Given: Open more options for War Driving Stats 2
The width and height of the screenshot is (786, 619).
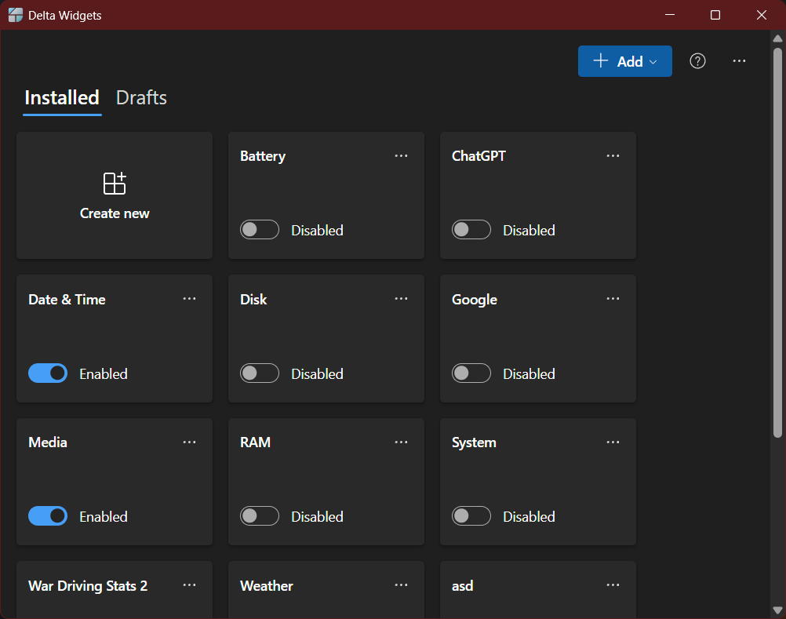Looking at the screenshot, I should click(190, 585).
